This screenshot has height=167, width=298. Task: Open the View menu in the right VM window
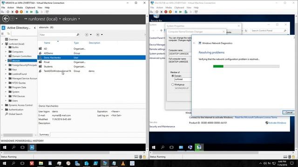(189, 7)
